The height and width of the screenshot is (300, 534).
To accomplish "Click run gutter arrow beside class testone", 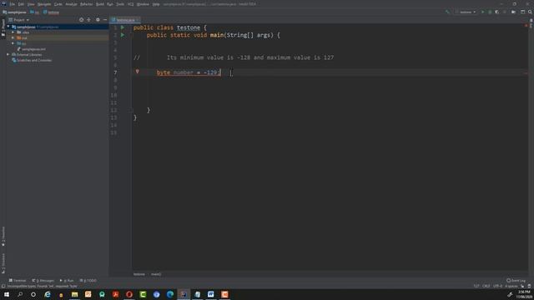I will click(123, 27).
